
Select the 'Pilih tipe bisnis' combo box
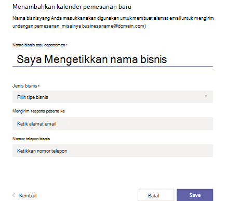click(x=113, y=97)
